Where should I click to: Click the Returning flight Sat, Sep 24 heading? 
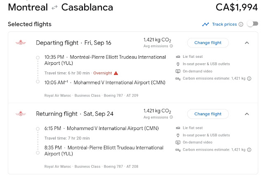(74, 114)
